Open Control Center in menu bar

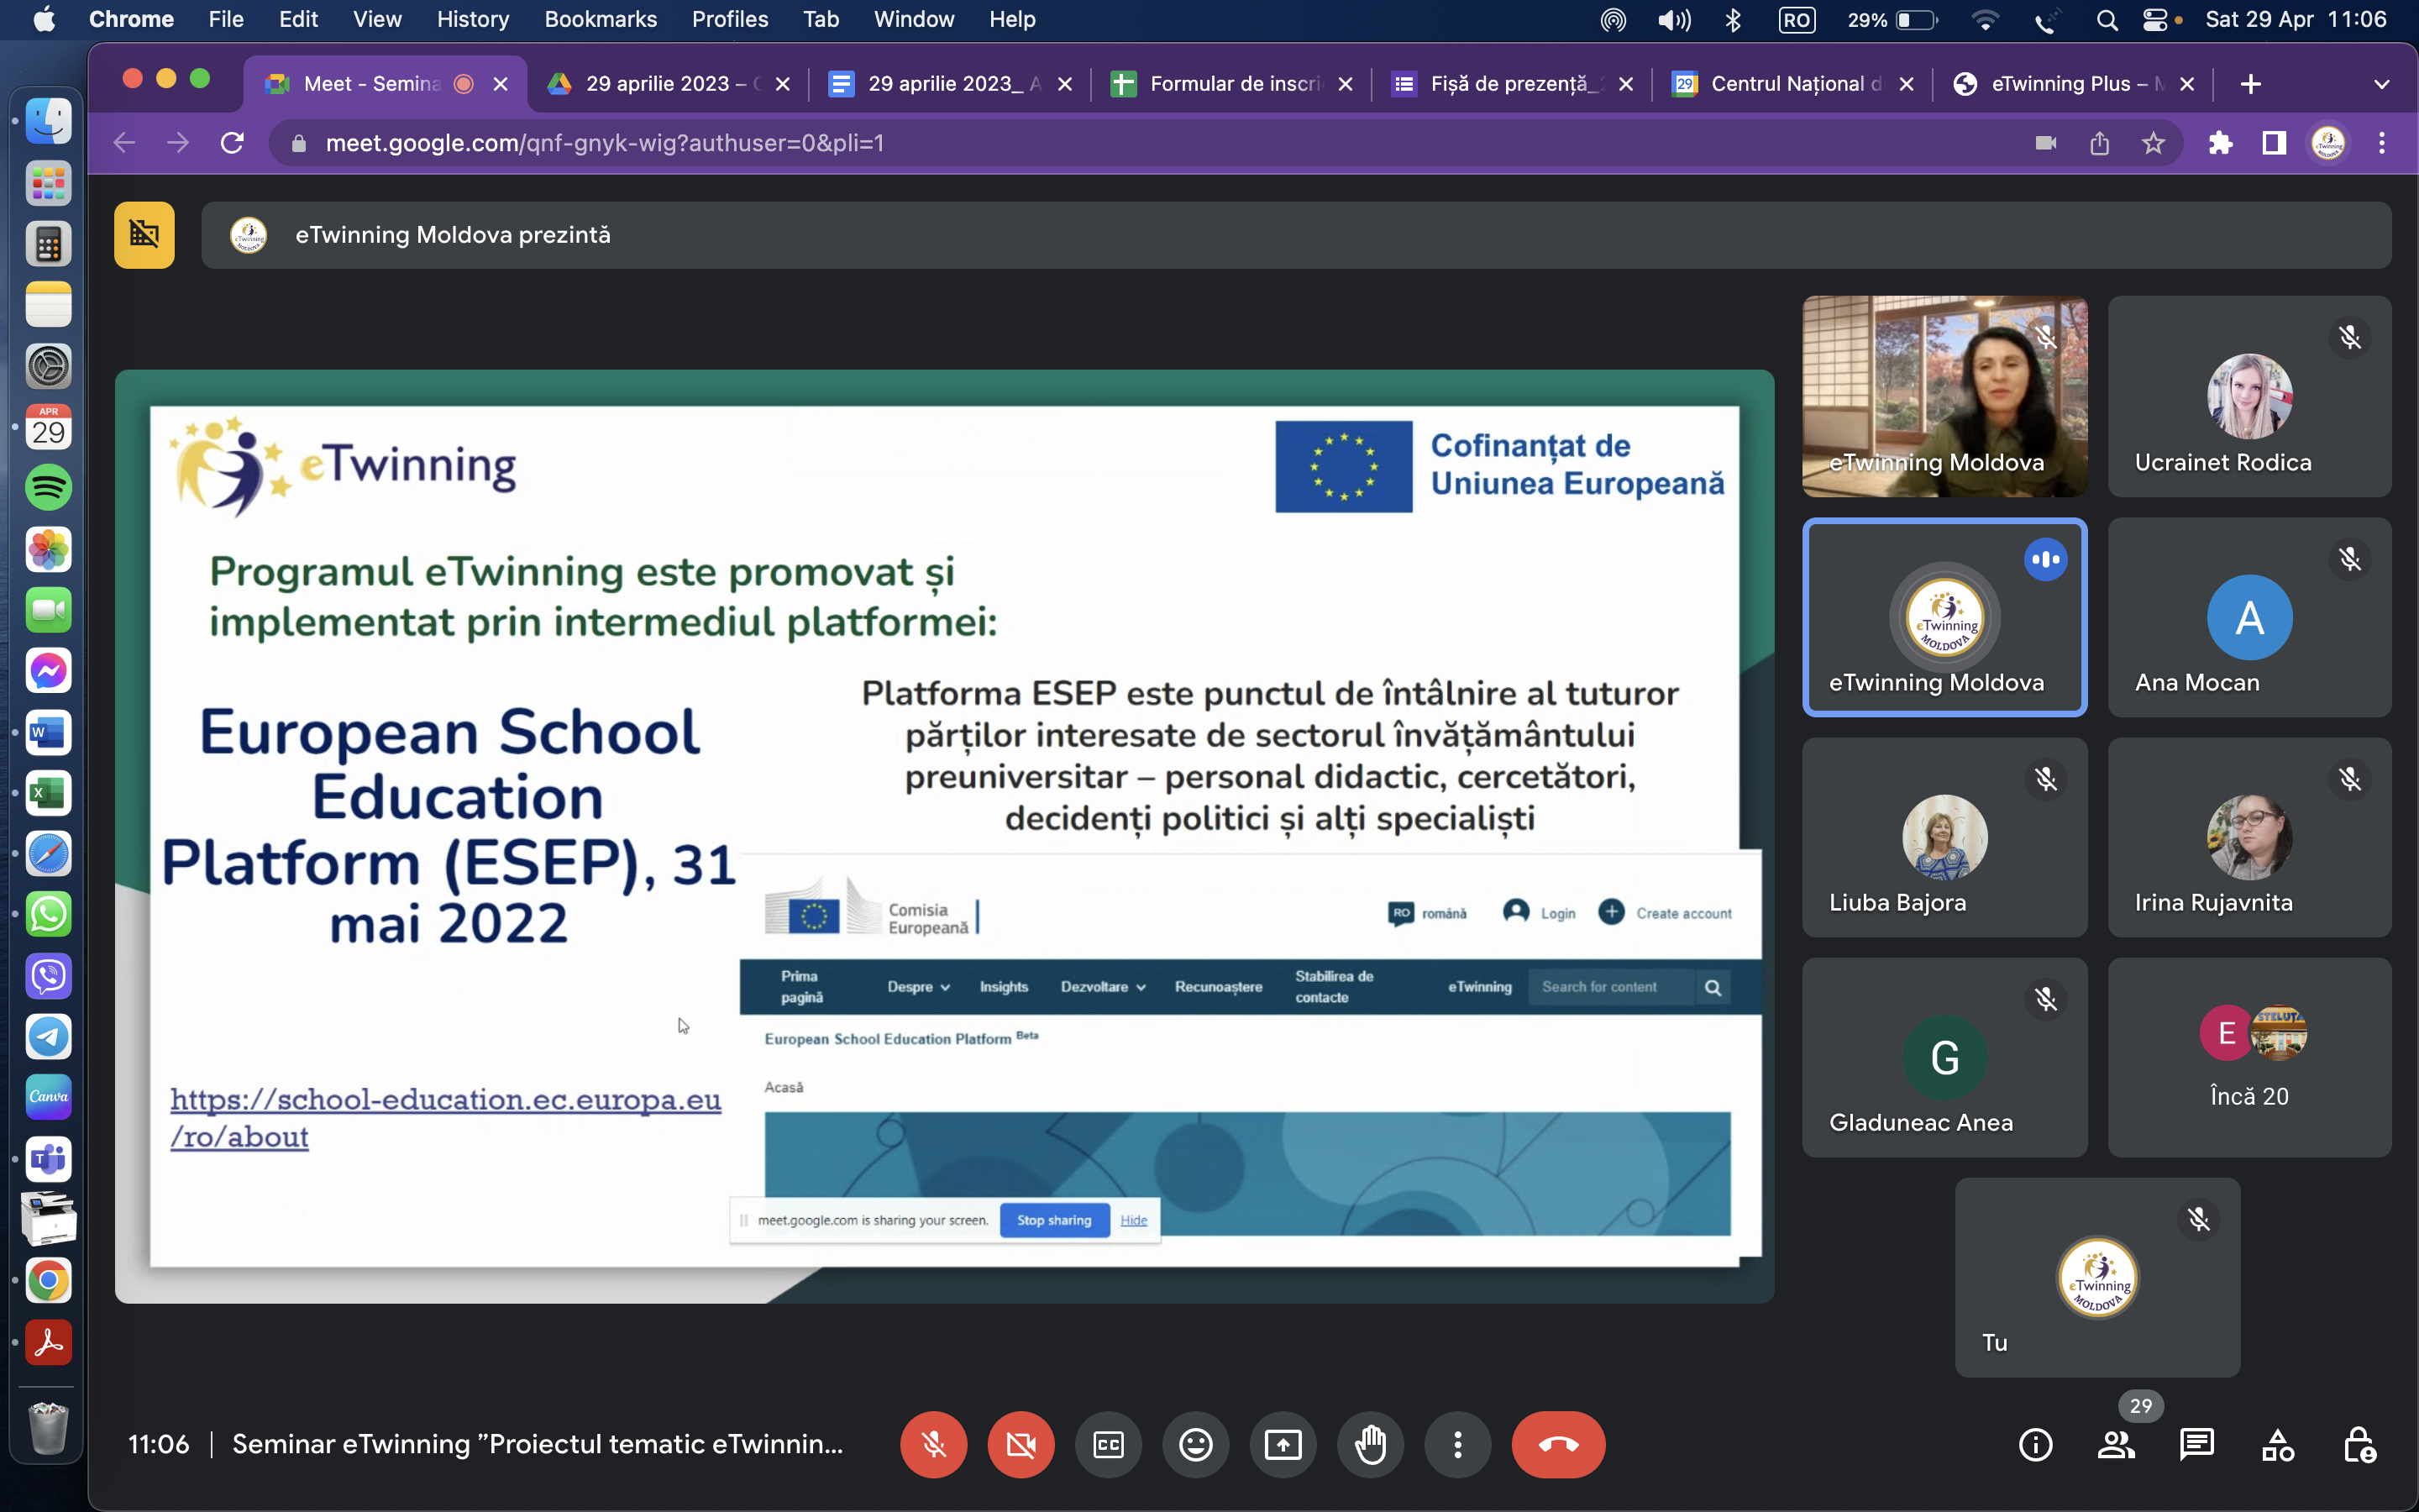pos(2155,19)
